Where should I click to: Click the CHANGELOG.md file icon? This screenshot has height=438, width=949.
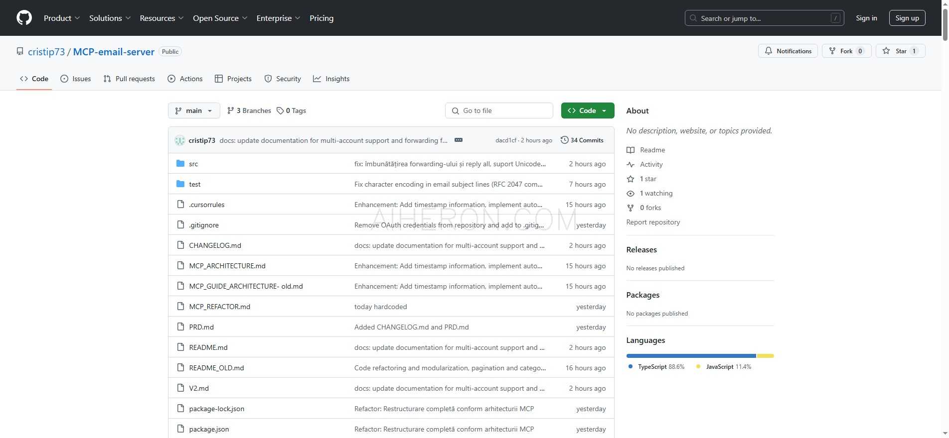(x=180, y=245)
